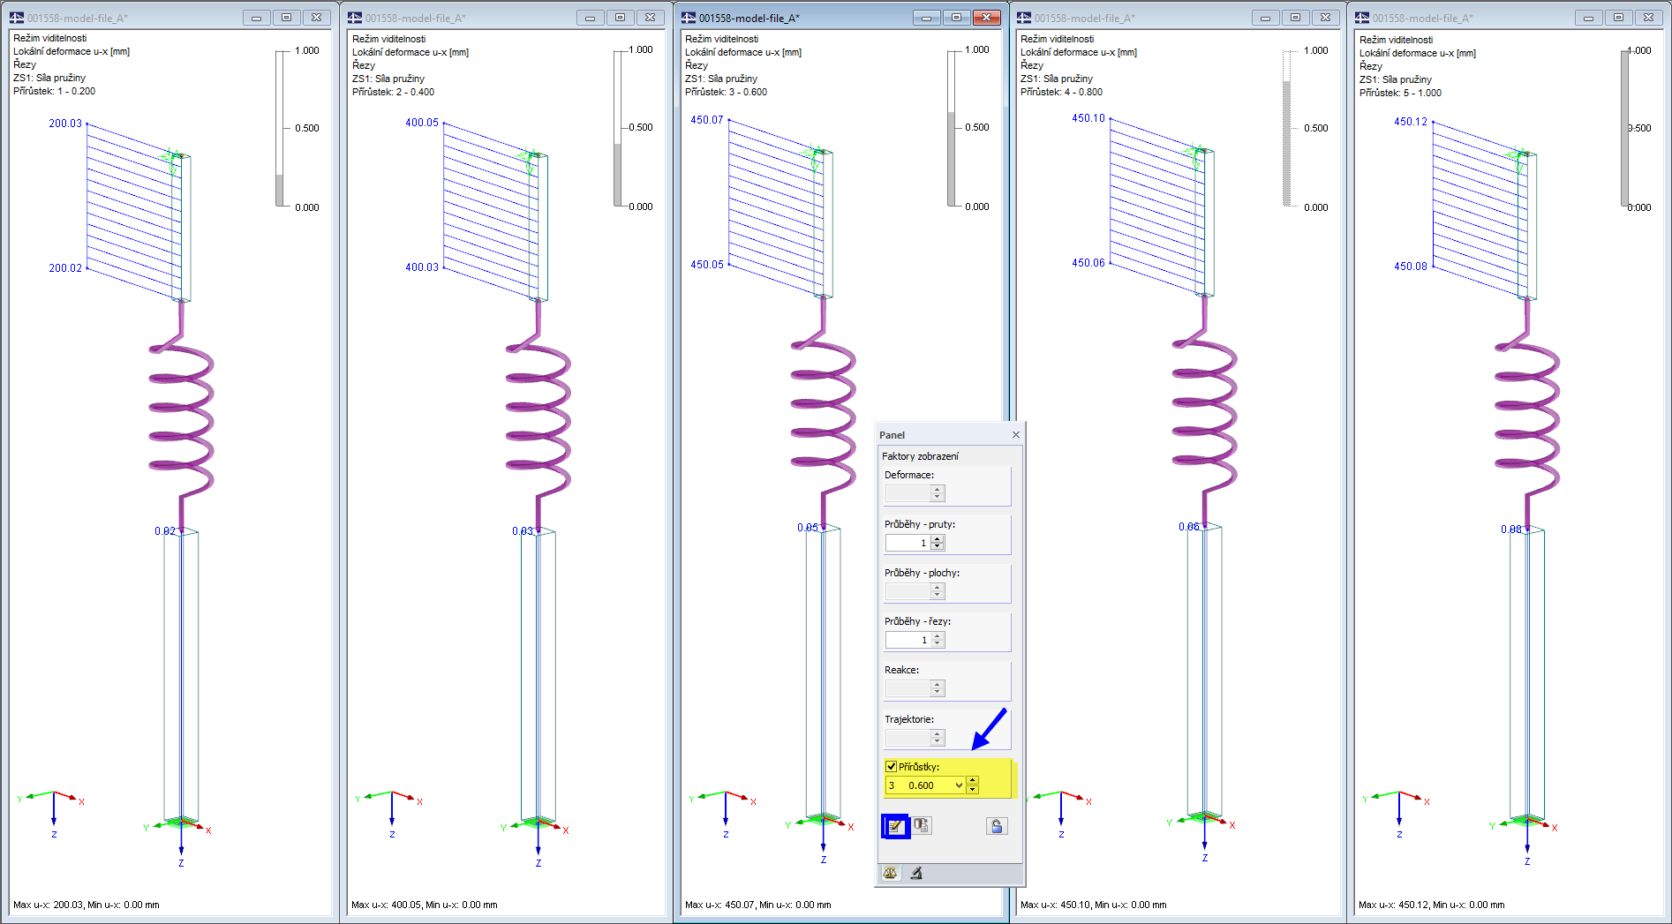Viewport: 1672px width, 924px height.
Task: Click the result value label '450.07'
Action: pos(707,120)
